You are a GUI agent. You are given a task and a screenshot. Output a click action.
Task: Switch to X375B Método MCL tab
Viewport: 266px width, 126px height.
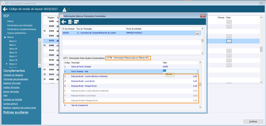point(128,58)
